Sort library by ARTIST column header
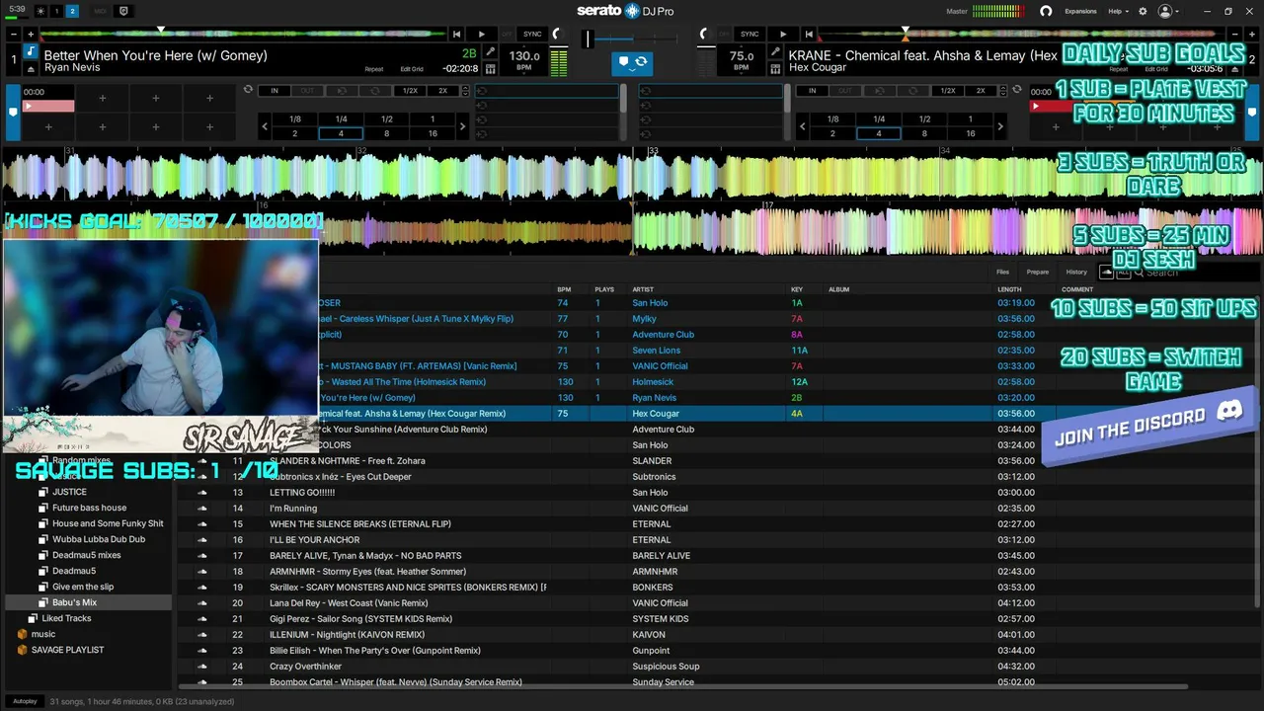The height and width of the screenshot is (711, 1264). 643,289
